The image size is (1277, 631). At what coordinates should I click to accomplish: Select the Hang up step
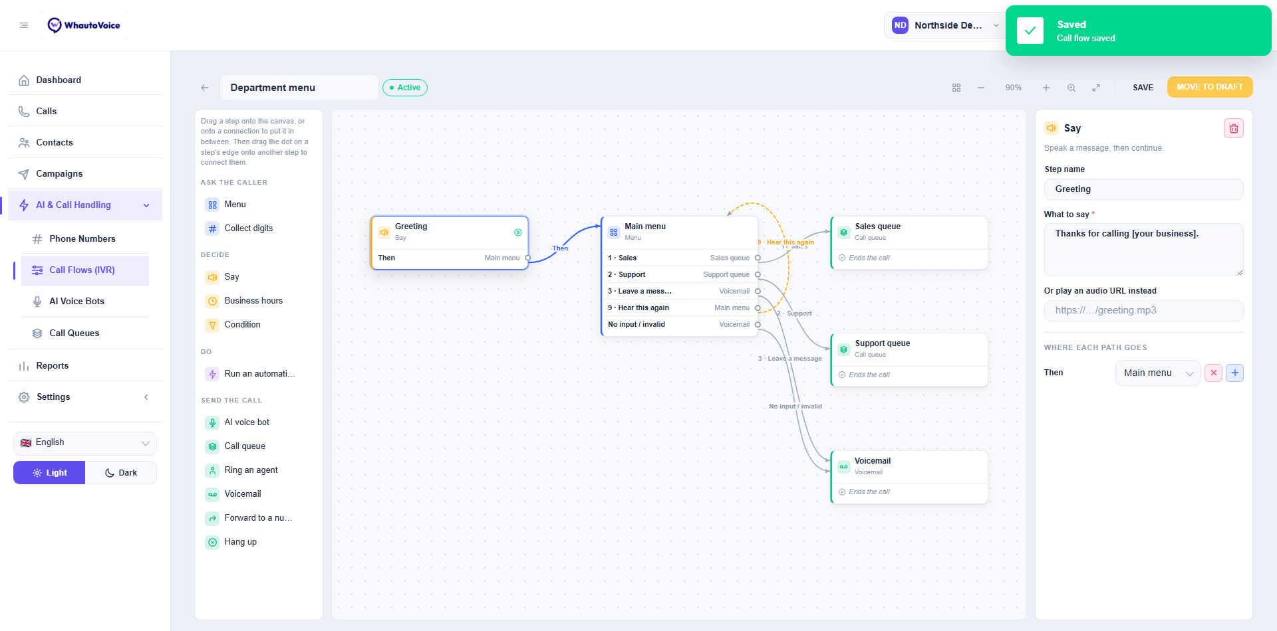pyautogui.click(x=258, y=542)
